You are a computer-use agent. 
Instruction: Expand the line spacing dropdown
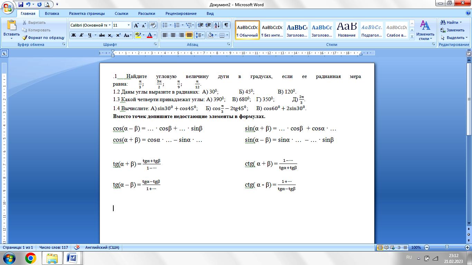(203, 35)
